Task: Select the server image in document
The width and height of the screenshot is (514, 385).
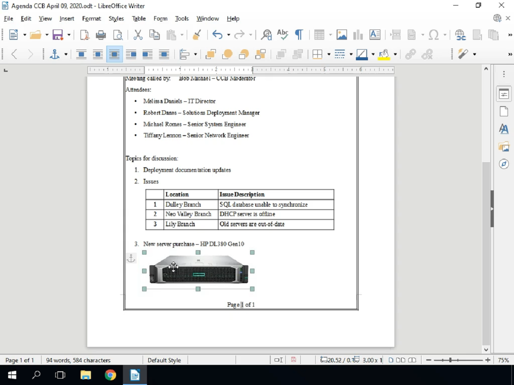Action: [x=199, y=271]
